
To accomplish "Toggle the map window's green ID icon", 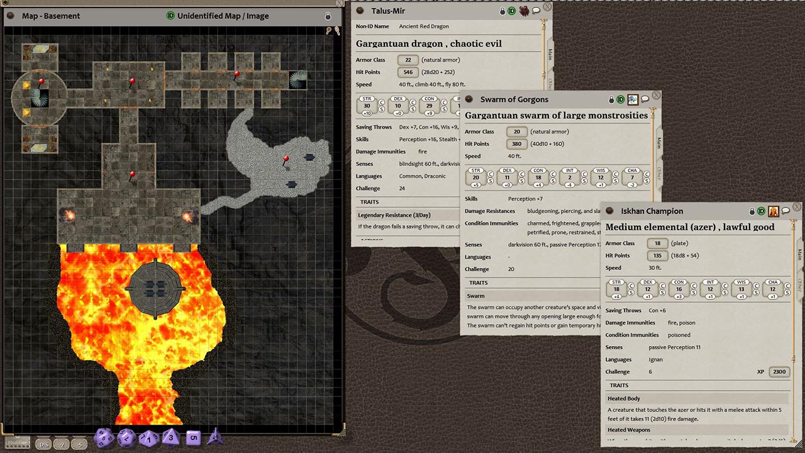I will coord(170,16).
